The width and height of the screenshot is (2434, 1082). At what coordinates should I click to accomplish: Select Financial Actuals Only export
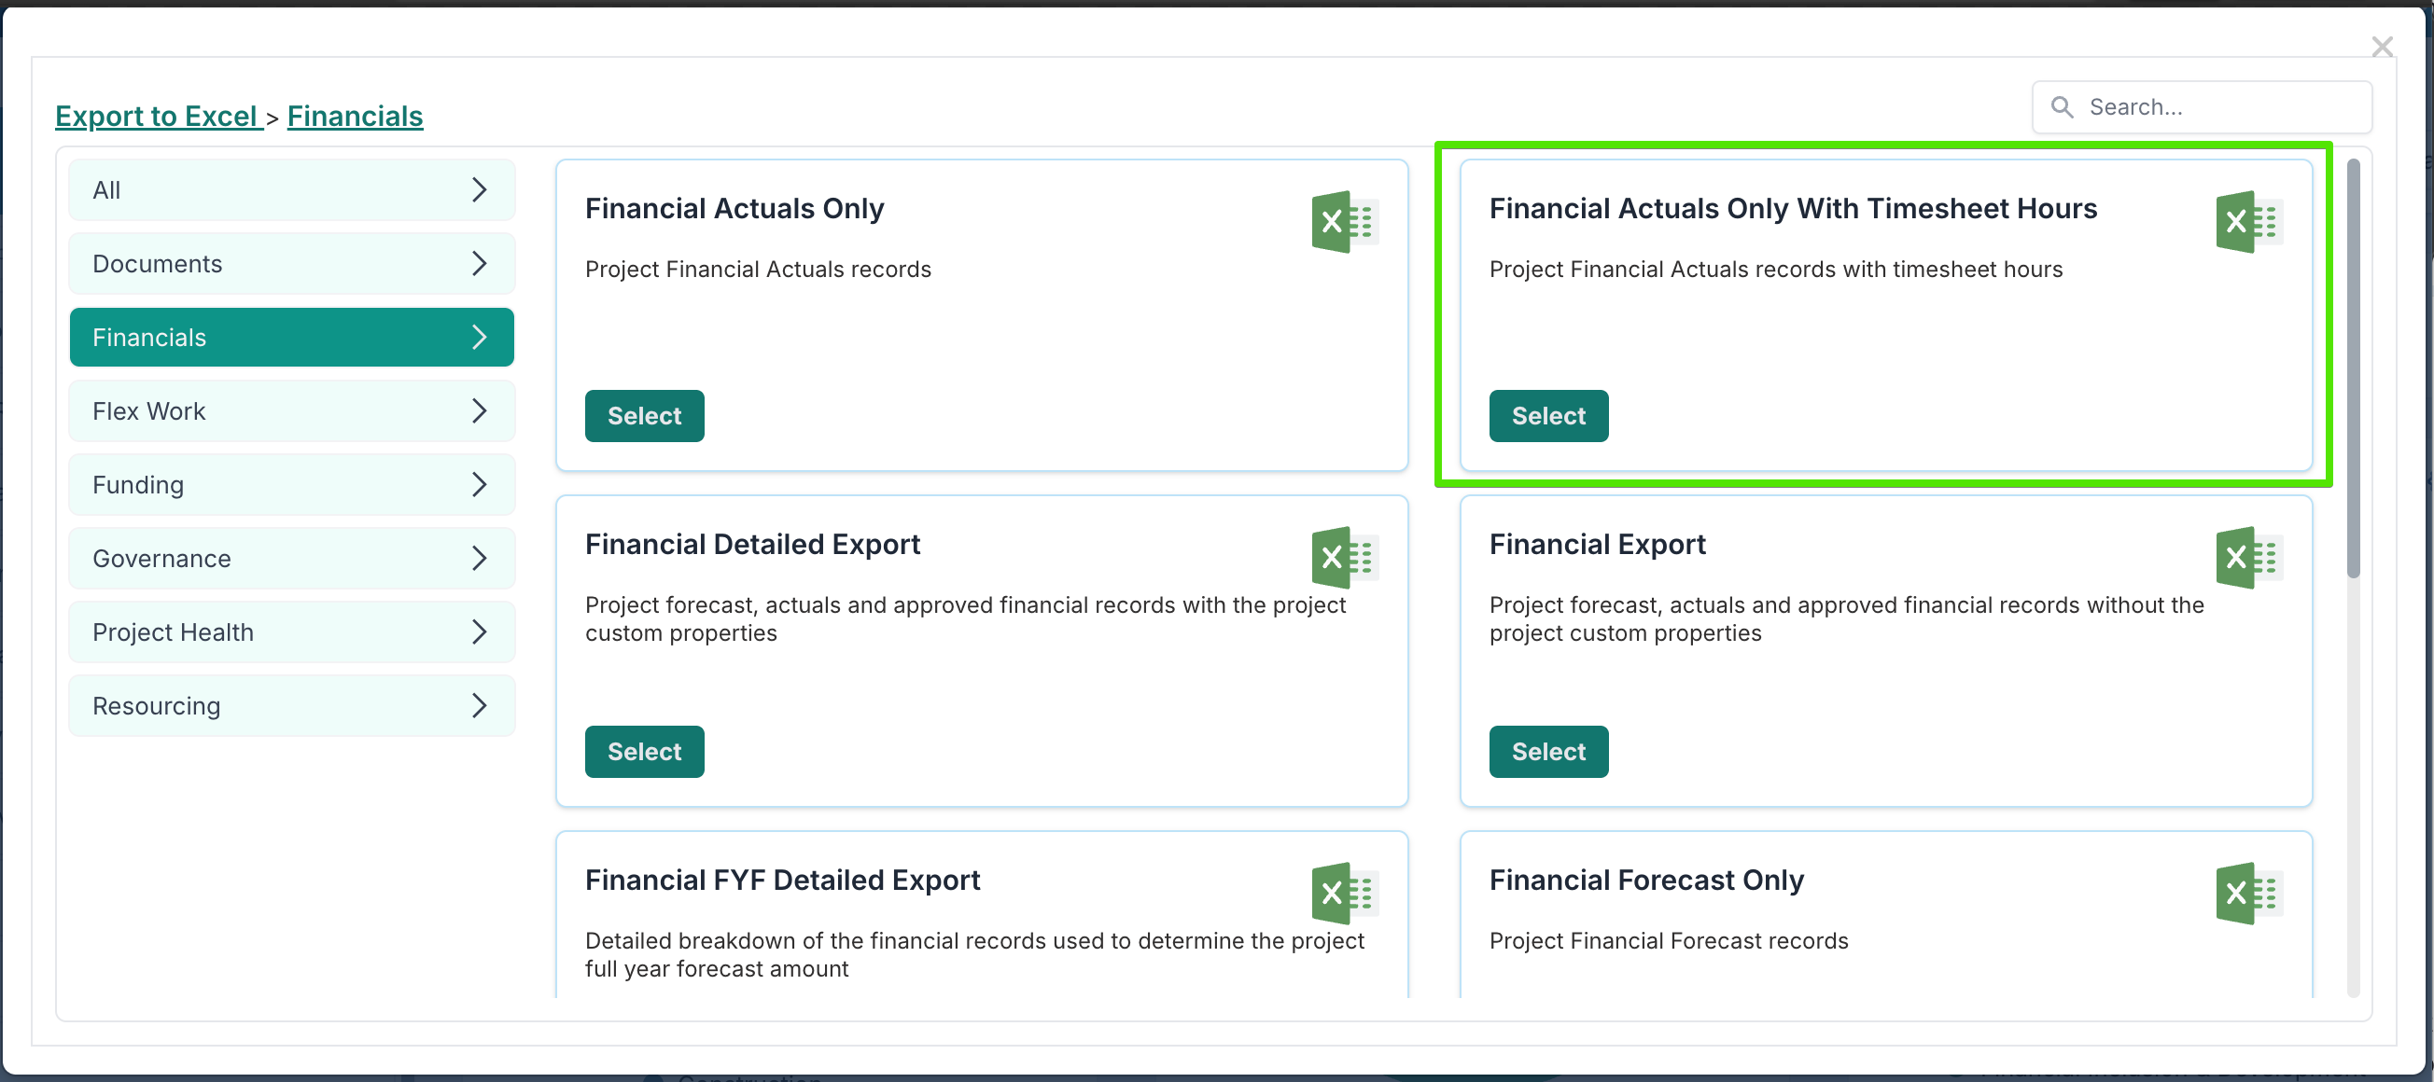pyautogui.click(x=643, y=415)
